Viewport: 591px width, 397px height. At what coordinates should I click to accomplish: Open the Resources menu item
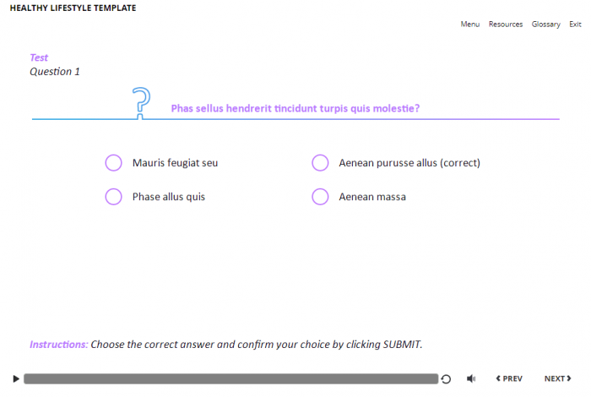(x=506, y=24)
